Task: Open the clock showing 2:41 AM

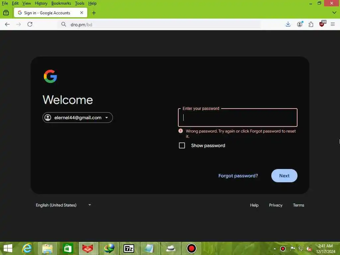Action: [325, 249]
